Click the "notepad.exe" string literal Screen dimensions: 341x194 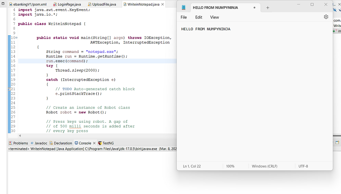pyautogui.click(x=101, y=52)
